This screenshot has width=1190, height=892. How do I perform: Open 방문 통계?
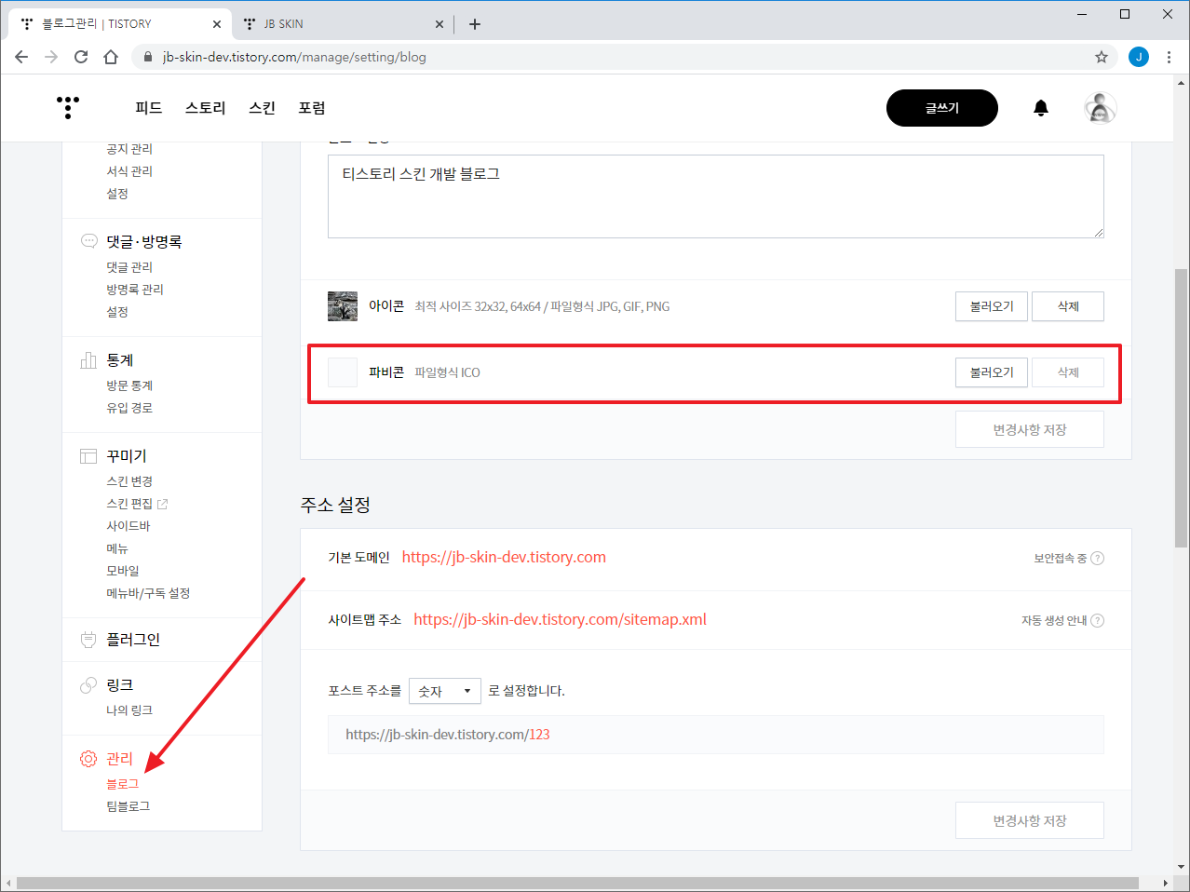click(129, 385)
